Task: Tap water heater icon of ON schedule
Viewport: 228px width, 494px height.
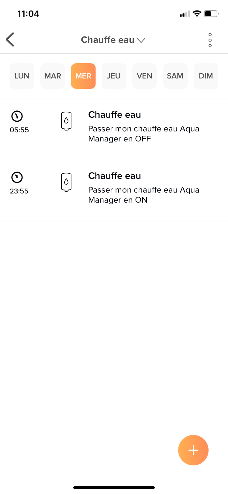Action: coord(66,182)
